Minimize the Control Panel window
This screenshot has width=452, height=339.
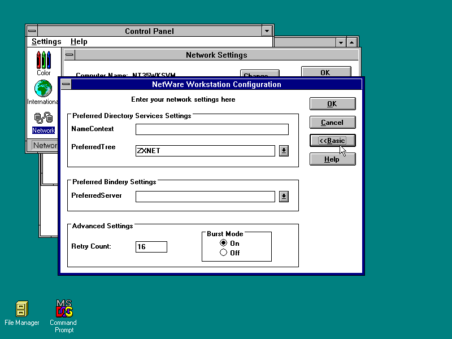tap(267, 31)
